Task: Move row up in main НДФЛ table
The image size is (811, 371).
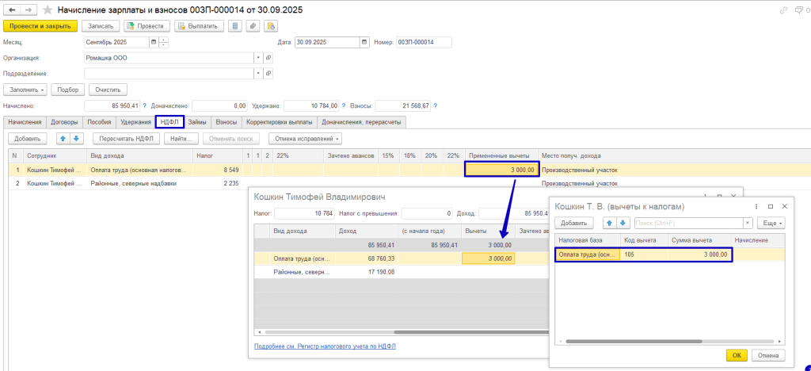Action: click(x=63, y=138)
